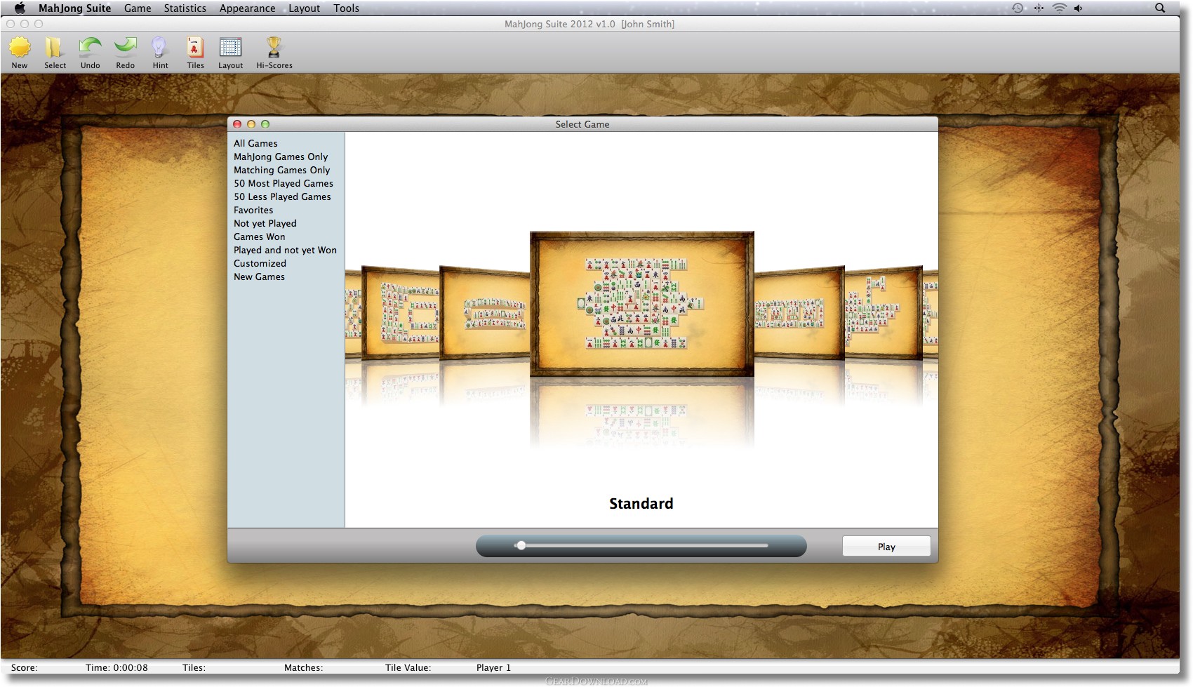1193x687 pixels.
Task: Open the Layout toolbar icon
Action: pyautogui.click(x=230, y=53)
